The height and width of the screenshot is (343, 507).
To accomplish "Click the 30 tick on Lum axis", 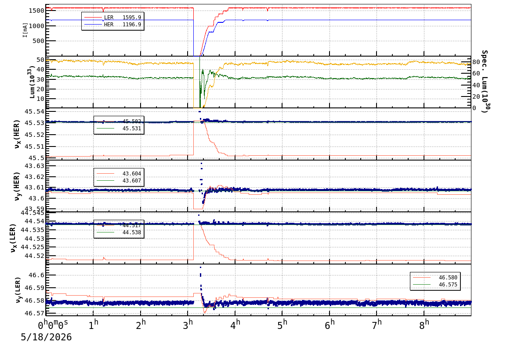I will pyautogui.click(x=40, y=79).
